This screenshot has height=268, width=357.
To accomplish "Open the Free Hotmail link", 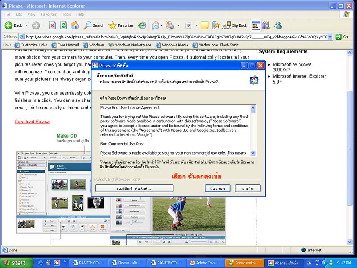I will pyautogui.click(x=65, y=45).
